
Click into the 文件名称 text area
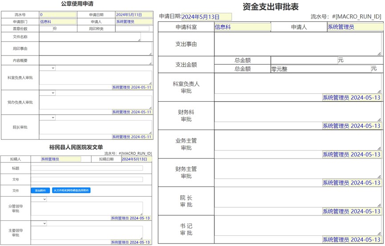click(x=89, y=37)
